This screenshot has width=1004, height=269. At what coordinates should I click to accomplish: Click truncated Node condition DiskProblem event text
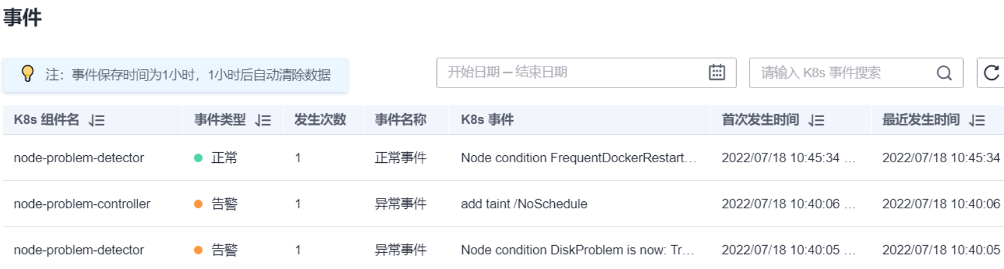pos(578,250)
